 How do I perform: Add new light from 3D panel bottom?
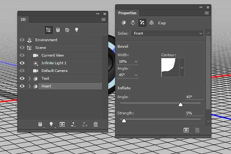50,124
